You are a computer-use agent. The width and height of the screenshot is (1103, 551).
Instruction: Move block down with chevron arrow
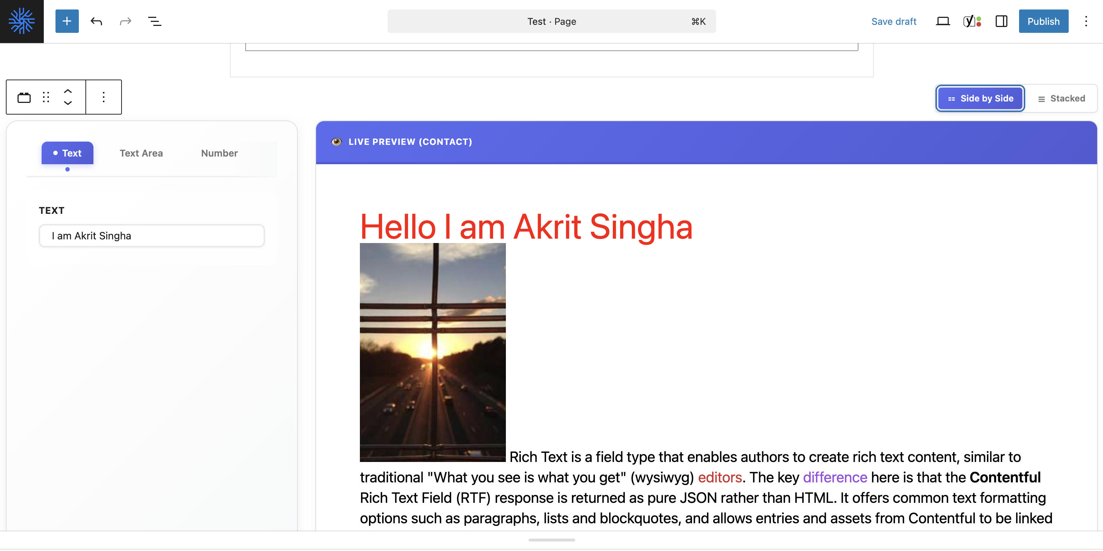click(x=68, y=103)
